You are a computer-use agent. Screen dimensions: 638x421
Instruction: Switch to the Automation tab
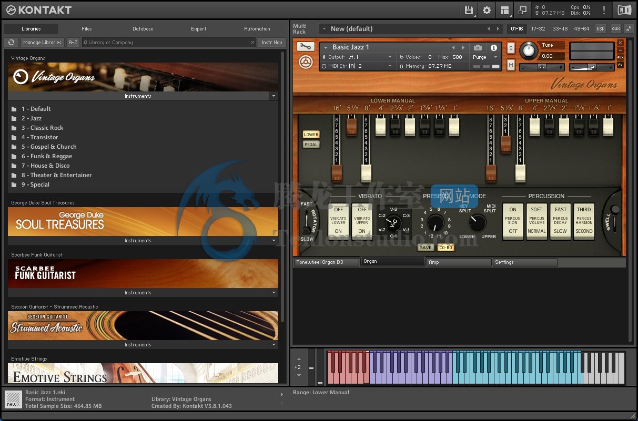coord(257,29)
